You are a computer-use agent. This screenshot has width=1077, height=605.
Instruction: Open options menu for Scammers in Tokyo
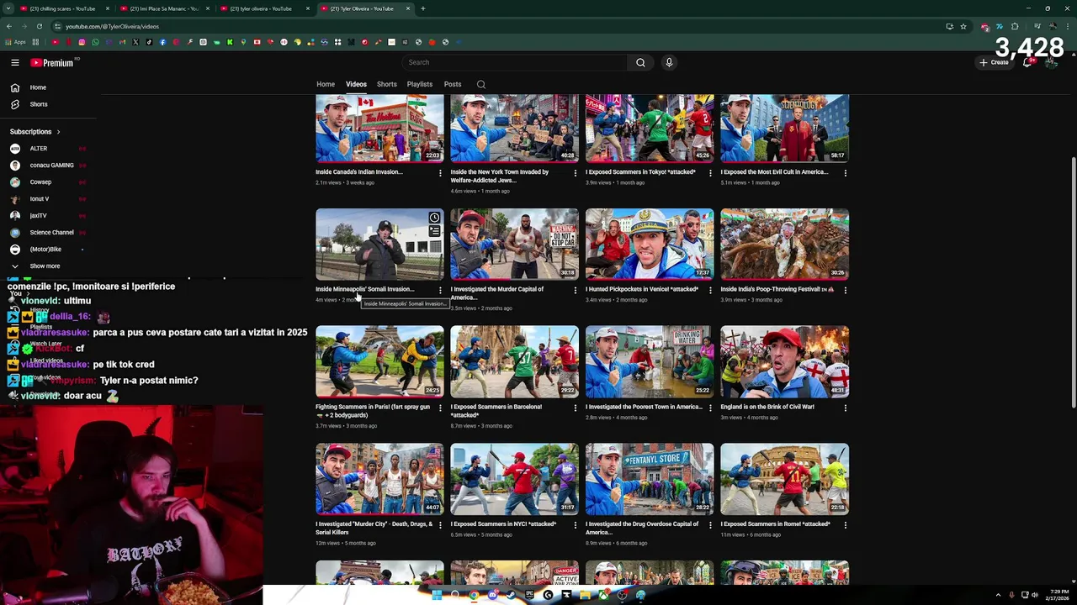point(709,173)
